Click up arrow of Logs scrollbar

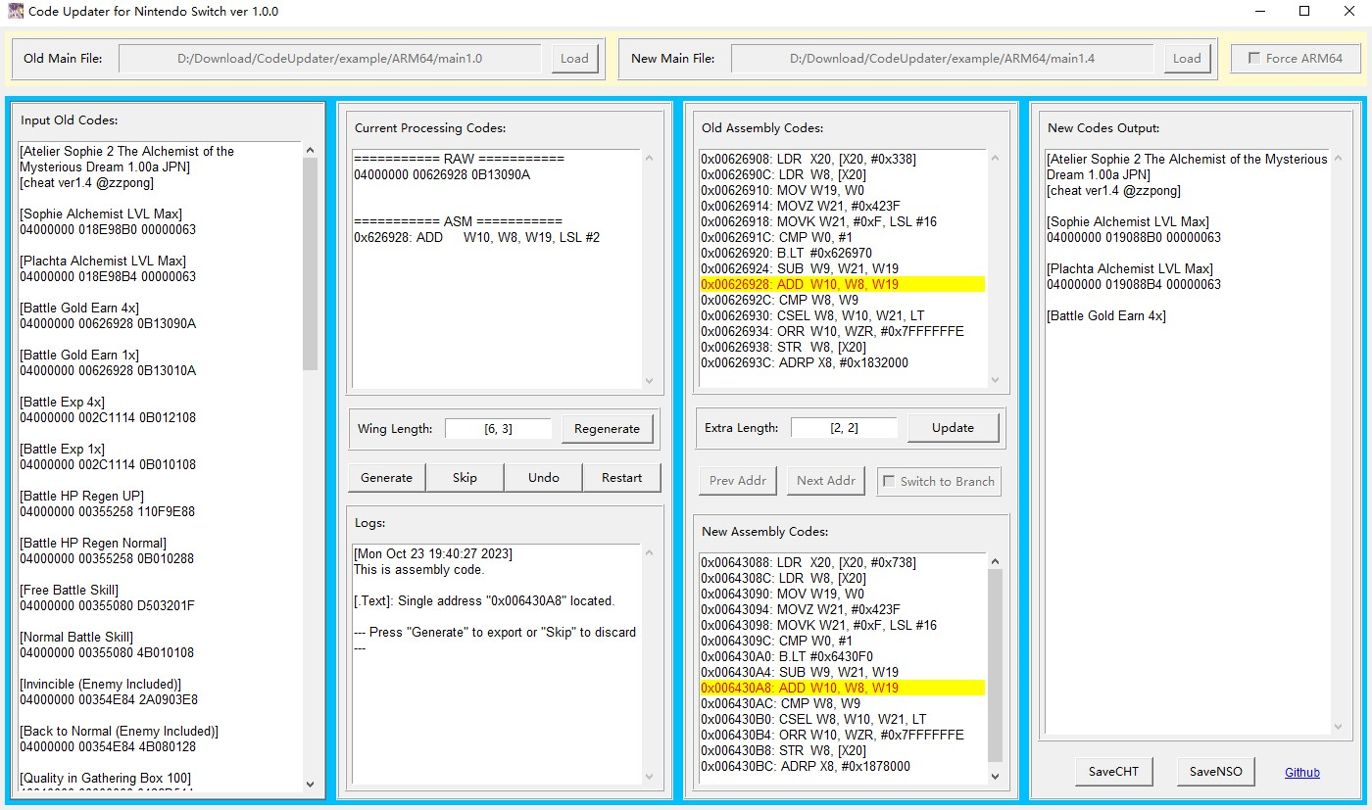click(648, 554)
